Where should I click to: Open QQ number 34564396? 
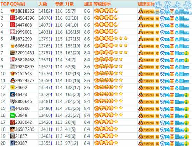[25, 18]
